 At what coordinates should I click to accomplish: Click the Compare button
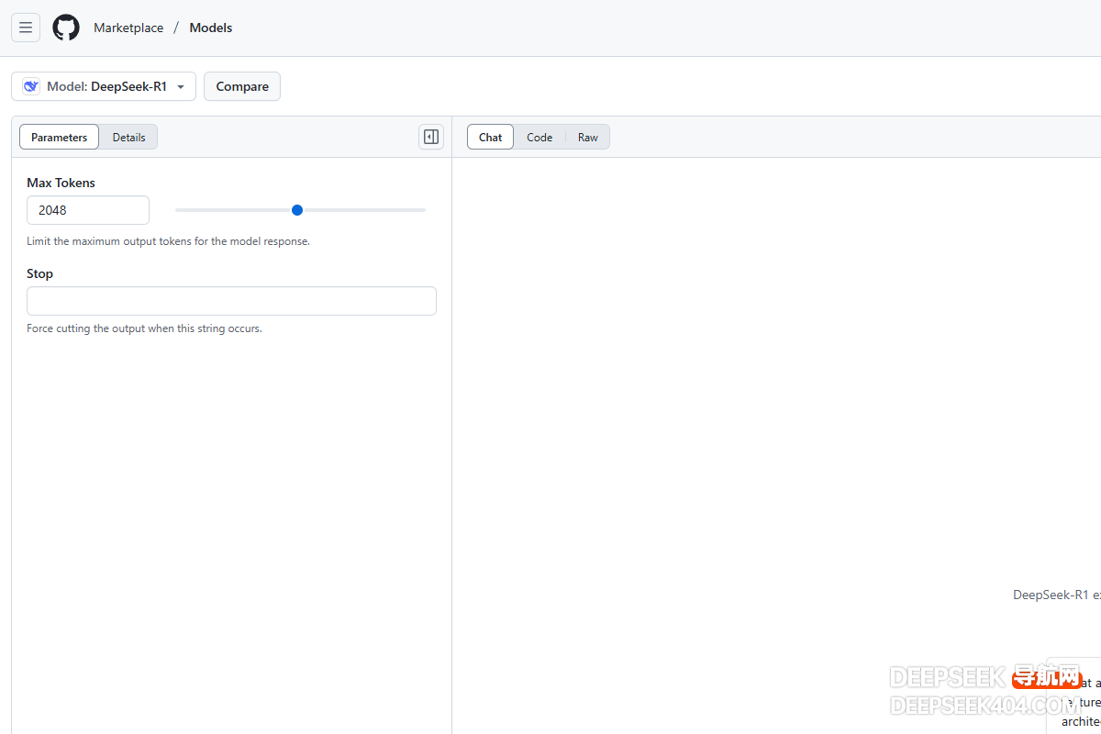242,86
